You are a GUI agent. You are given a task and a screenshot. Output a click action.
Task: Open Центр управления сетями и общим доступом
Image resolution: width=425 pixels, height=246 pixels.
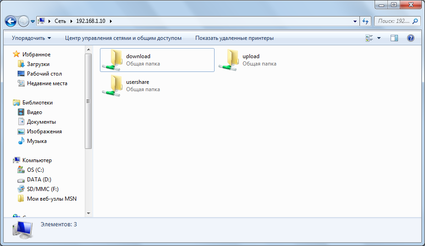coord(123,38)
